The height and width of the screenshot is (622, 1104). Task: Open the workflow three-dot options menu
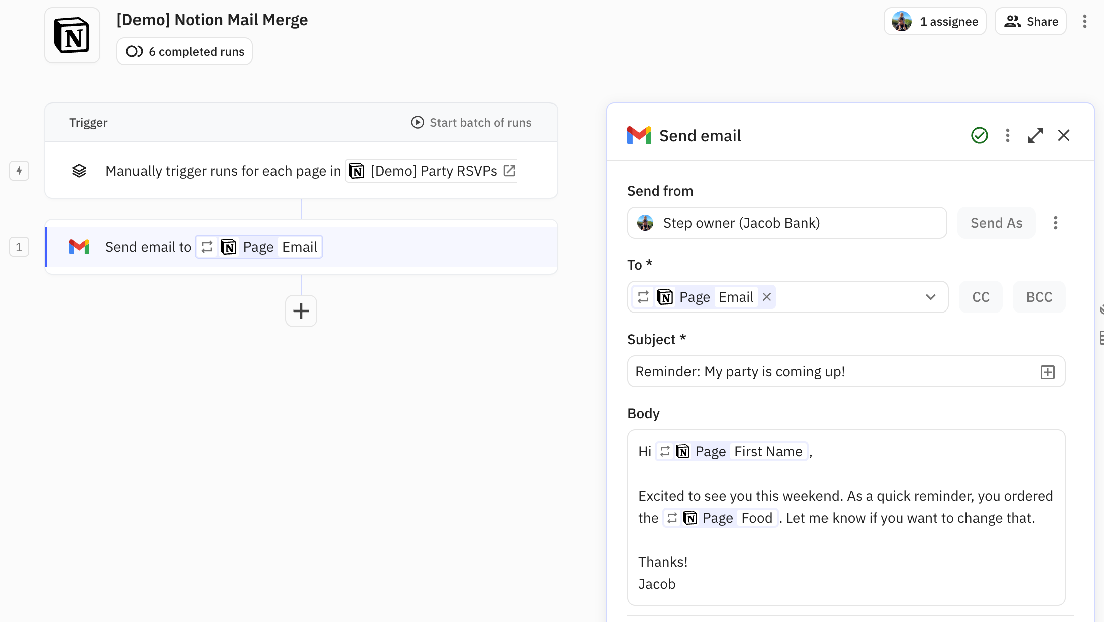1084,21
